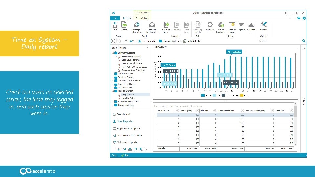Click Add To Dashboard gauge icon

click(x=221, y=25)
